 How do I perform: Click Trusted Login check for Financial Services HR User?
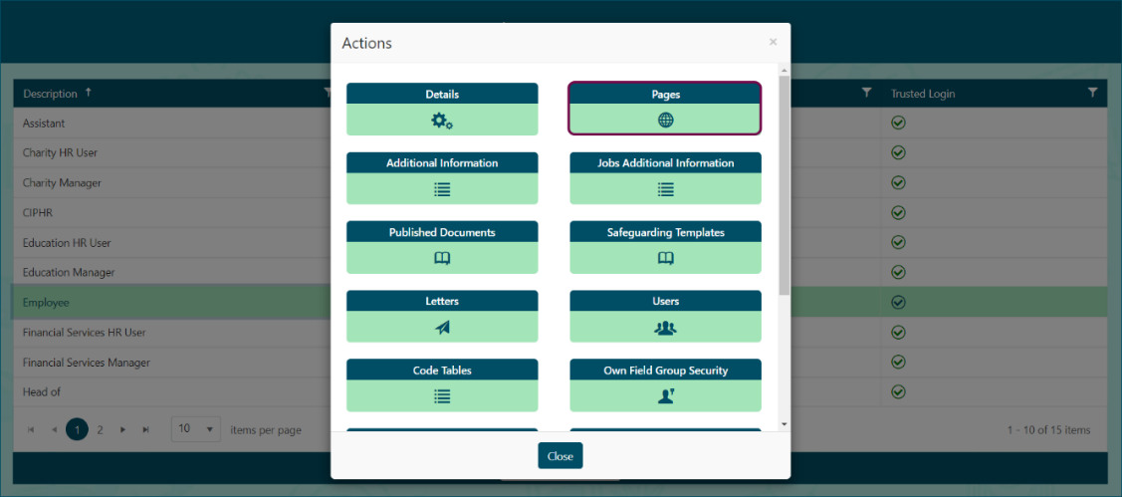pos(899,333)
